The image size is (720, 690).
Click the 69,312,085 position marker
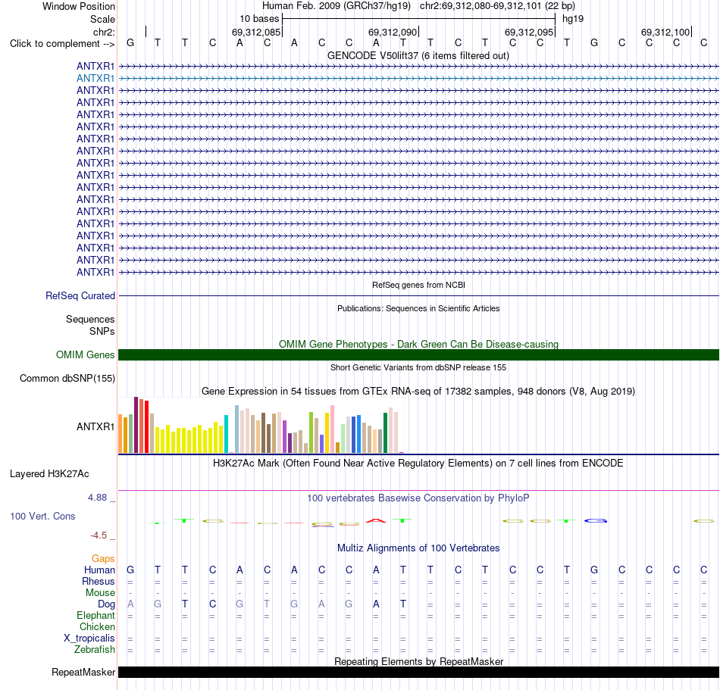click(255, 32)
